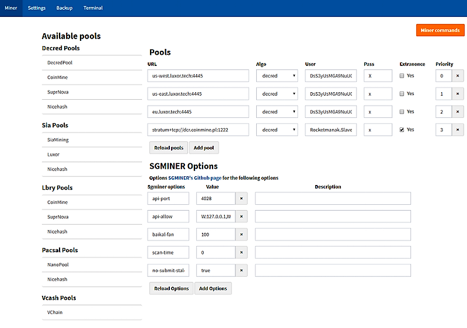The height and width of the screenshot is (328, 467).
Task: Select Nicehash under Sia Pools
Action: [92, 169]
